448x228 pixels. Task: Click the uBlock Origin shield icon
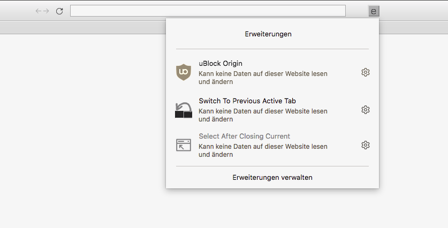pos(184,72)
